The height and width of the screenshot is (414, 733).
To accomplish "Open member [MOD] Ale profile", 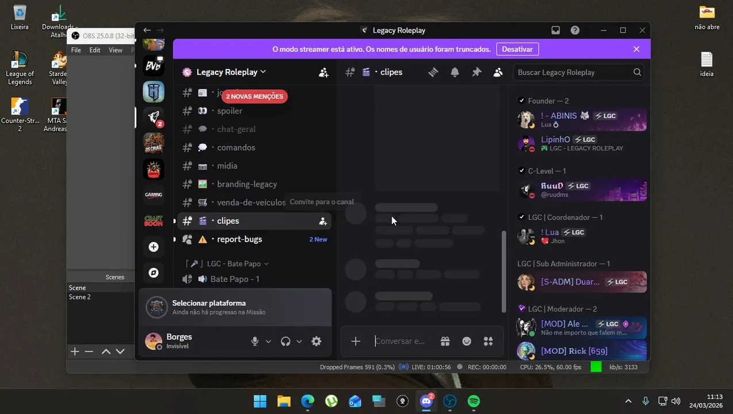I will click(x=581, y=328).
